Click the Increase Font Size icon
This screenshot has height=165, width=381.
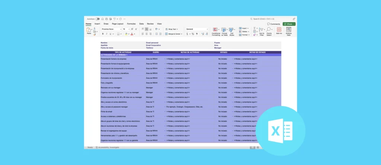[x=132, y=29]
